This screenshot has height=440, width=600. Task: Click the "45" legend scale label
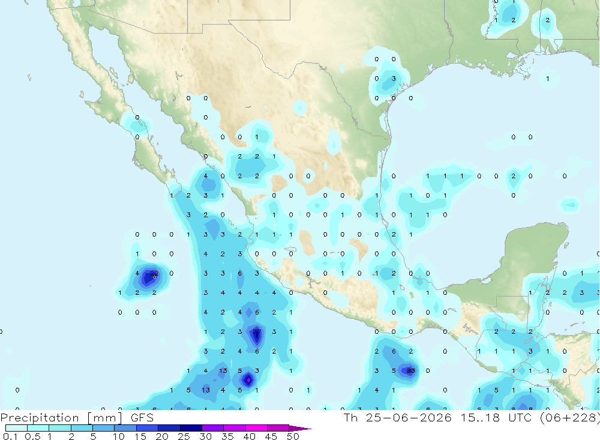point(271,436)
